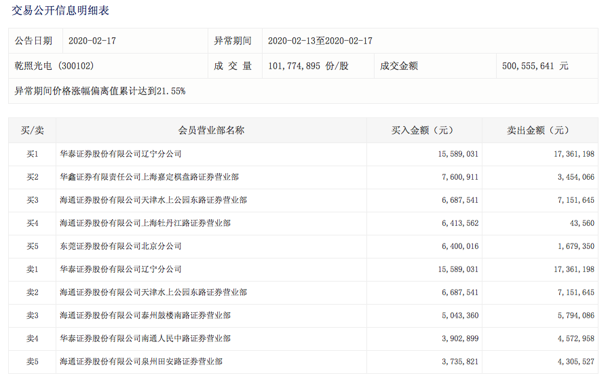The height and width of the screenshot is (382, 608).
Task: Click 东莞证券股份有限公司北京分公司
Action: 121,246
